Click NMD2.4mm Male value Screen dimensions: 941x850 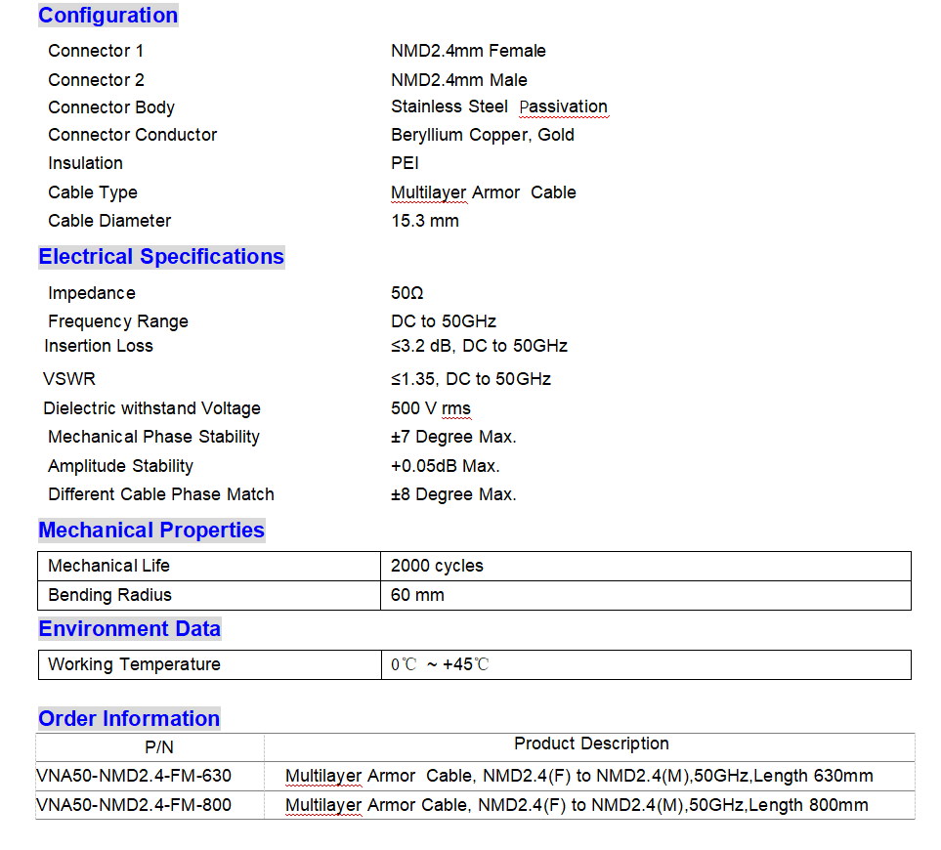point(459,80)
